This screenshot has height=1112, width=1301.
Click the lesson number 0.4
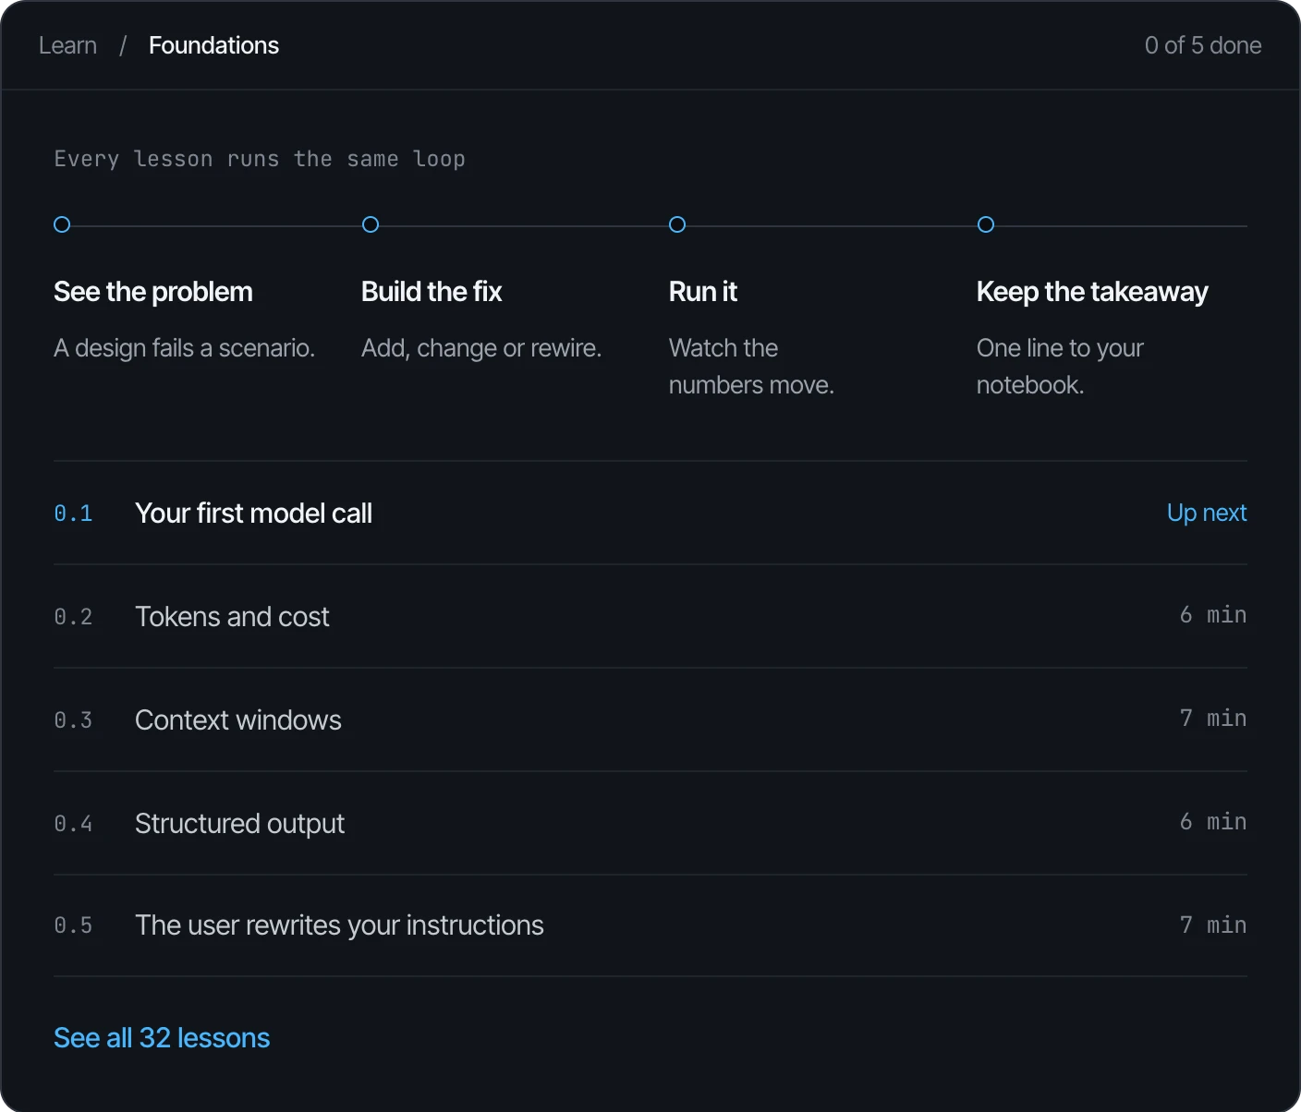tap(73, 824)
